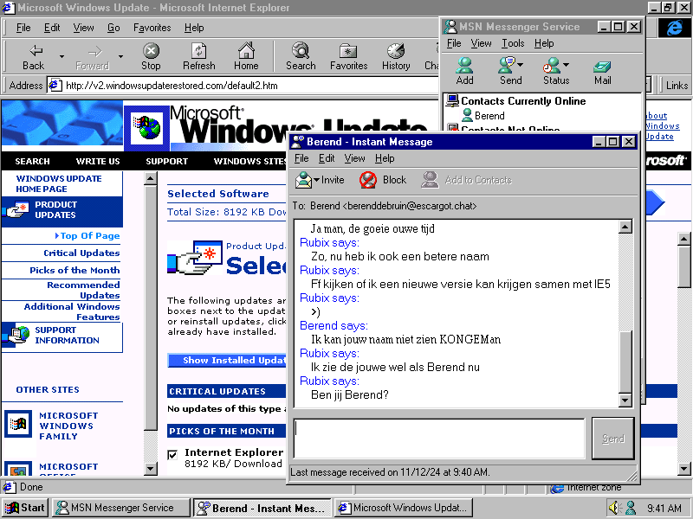The width and height of the screenshot is (693, 519).
Task: Open Mail icon in MSN Messenger
Action: point(602,67)
